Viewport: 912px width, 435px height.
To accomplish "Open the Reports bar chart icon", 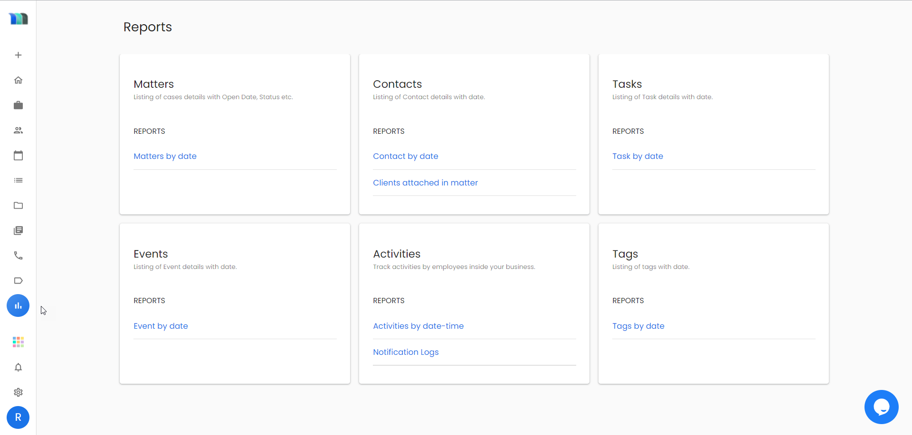I will click(18, 305).
